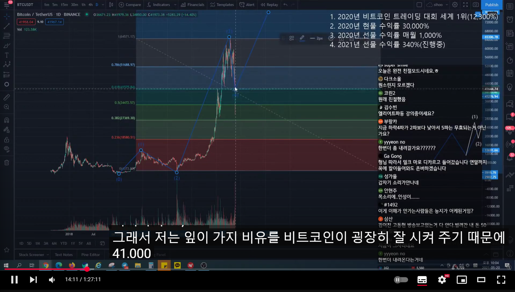
Task: Select the brush drawing tool
Action: click(x=7, y=45)
